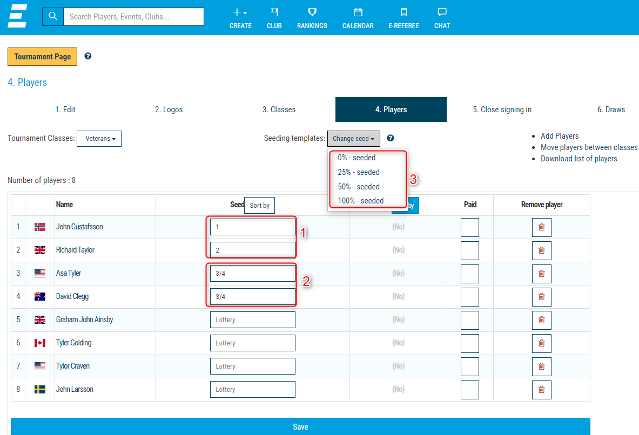639x435 pixels.
Task: Go to 5. Close signing in tab
Action: click(502, 110)
